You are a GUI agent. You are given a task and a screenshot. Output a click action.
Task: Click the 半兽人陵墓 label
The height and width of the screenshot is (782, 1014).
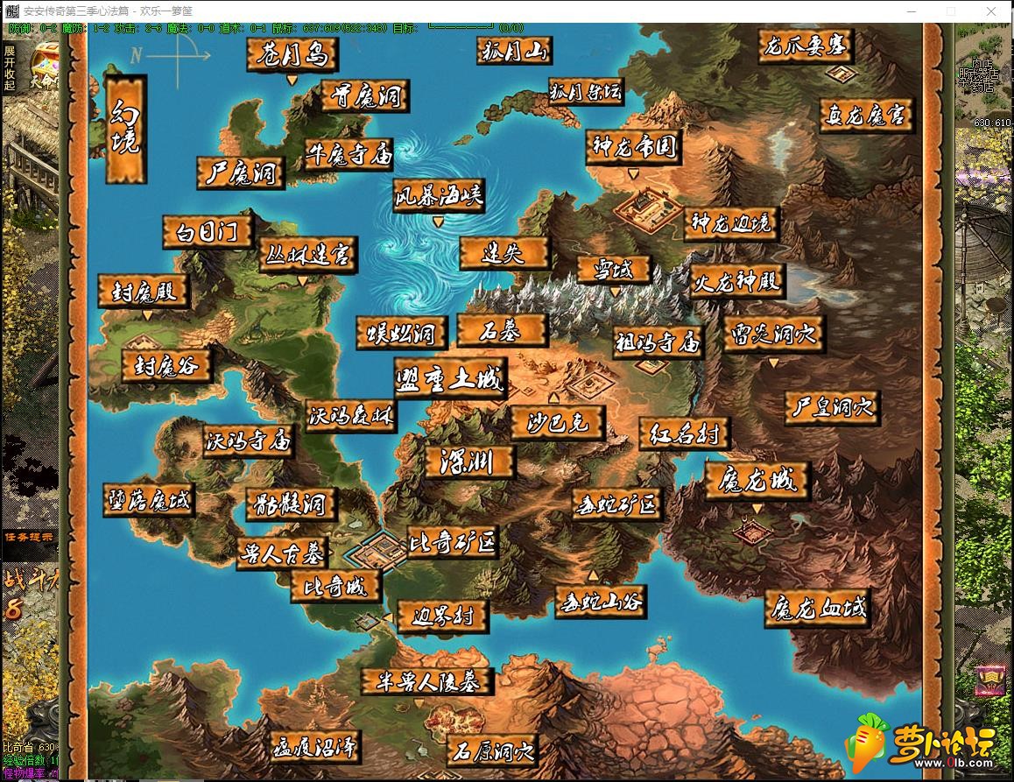click(428, 682)
